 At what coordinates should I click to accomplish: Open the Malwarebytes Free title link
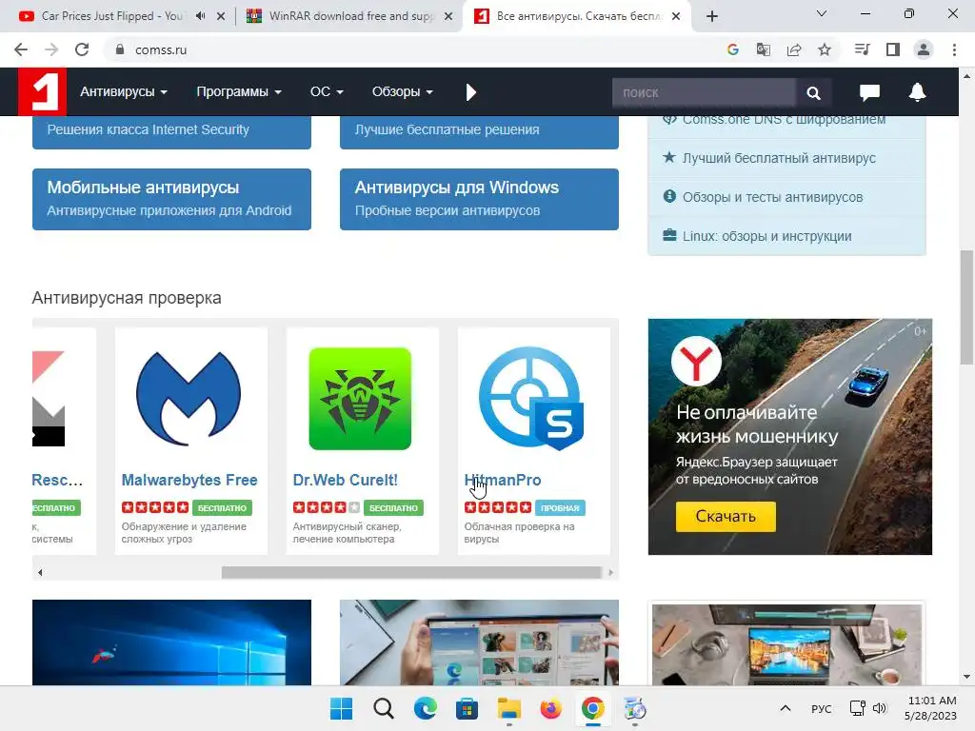[189, 480]
